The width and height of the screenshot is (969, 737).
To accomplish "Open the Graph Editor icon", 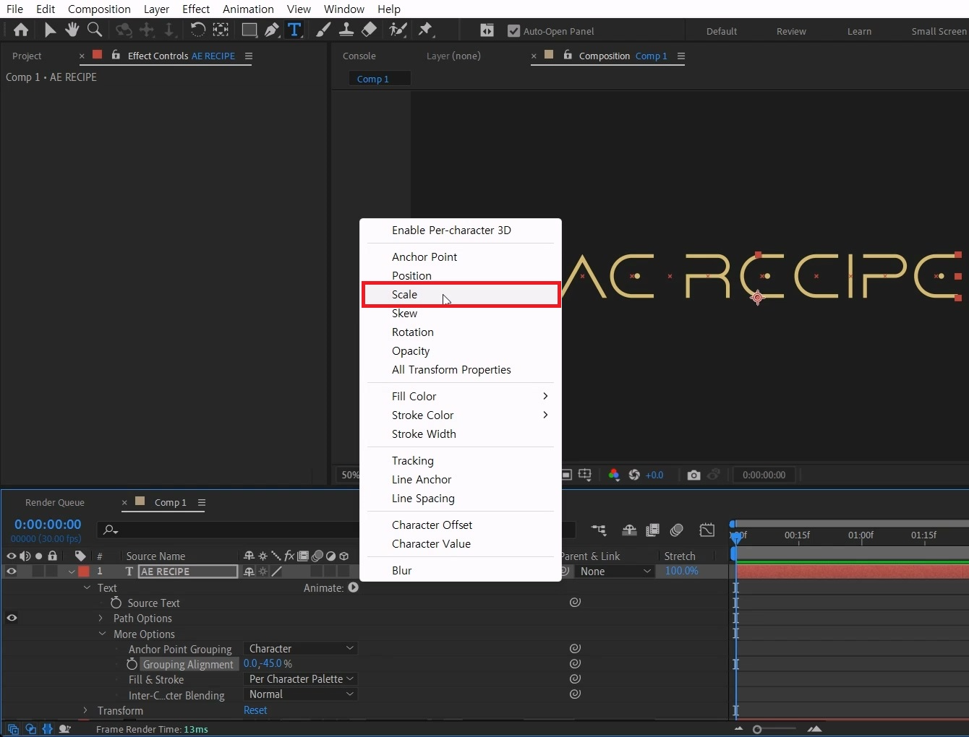I will point(707,530).
